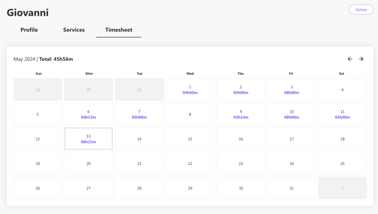Select calendar day 4

342,90
